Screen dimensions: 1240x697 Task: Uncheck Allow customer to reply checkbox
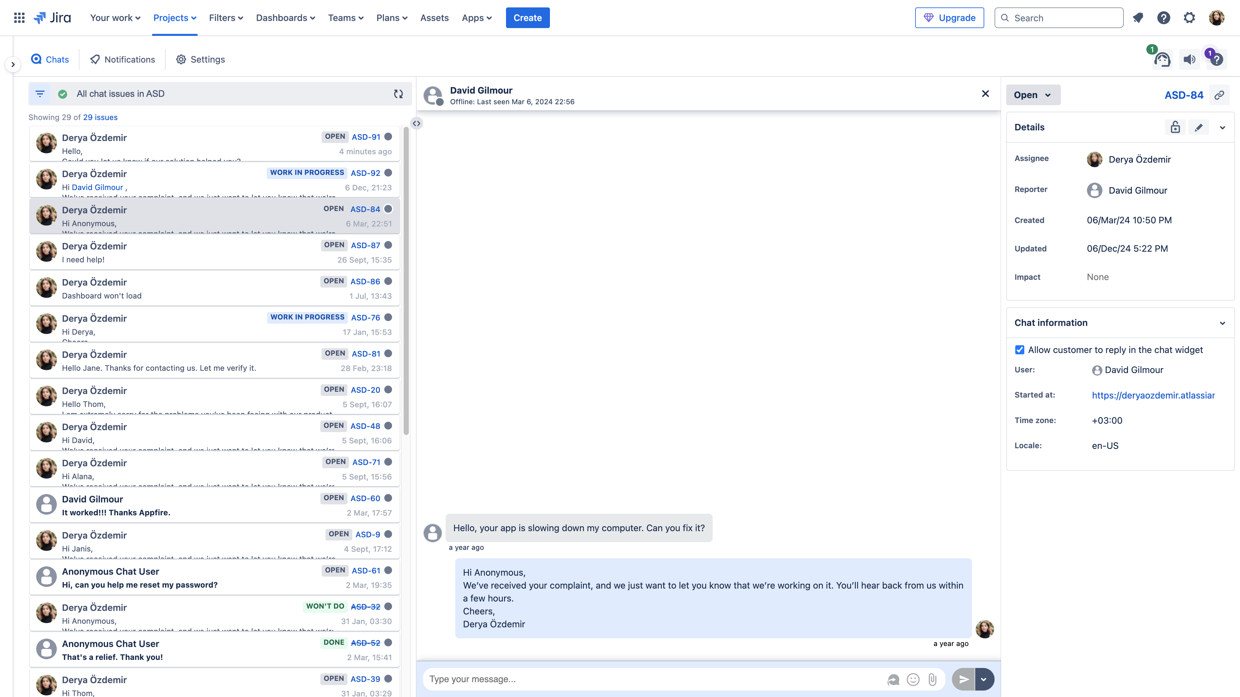coord(1019,350)
